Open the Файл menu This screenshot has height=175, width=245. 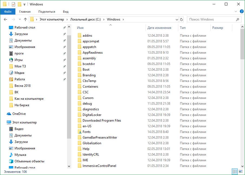tap(8, 12)
